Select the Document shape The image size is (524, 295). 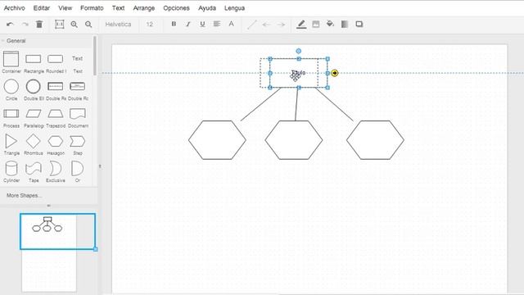point(78,114)
